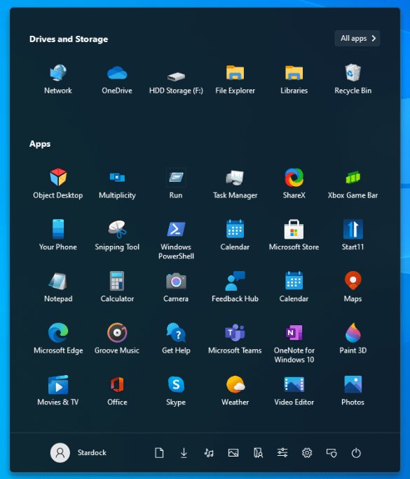Launch Video Editor
This screenshot has width=410, height=479.
pyautogui.click(x=294, y=390)
